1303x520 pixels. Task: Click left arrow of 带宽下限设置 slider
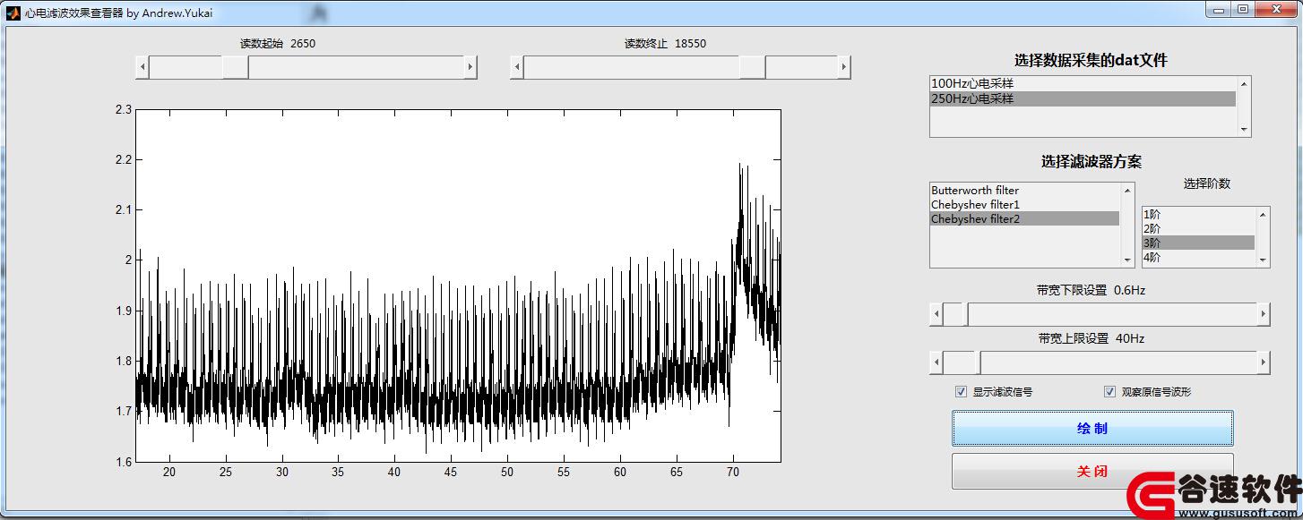click(x=936, y=314)
